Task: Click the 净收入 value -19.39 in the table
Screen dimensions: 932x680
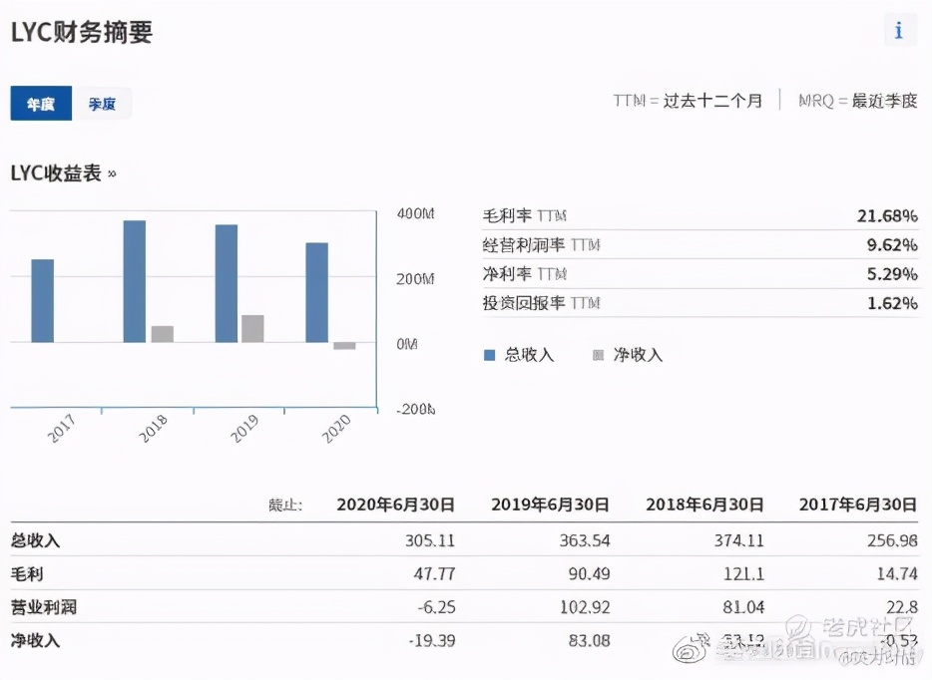Action: pos(430,642)
